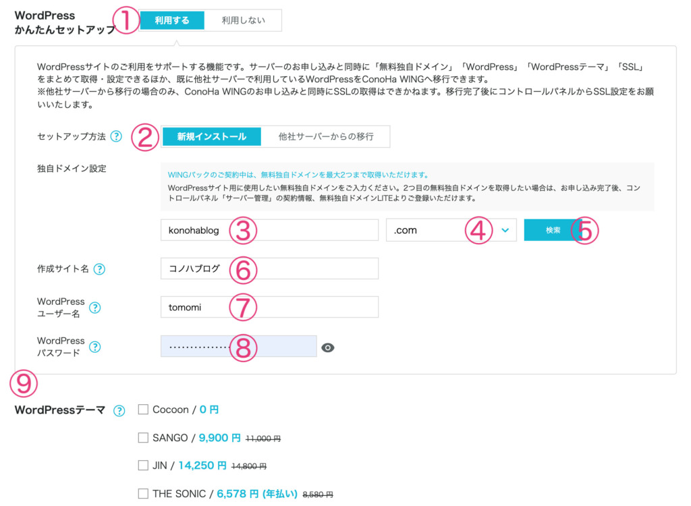Open help icon beside WordPress パスワード

point(94,347)
